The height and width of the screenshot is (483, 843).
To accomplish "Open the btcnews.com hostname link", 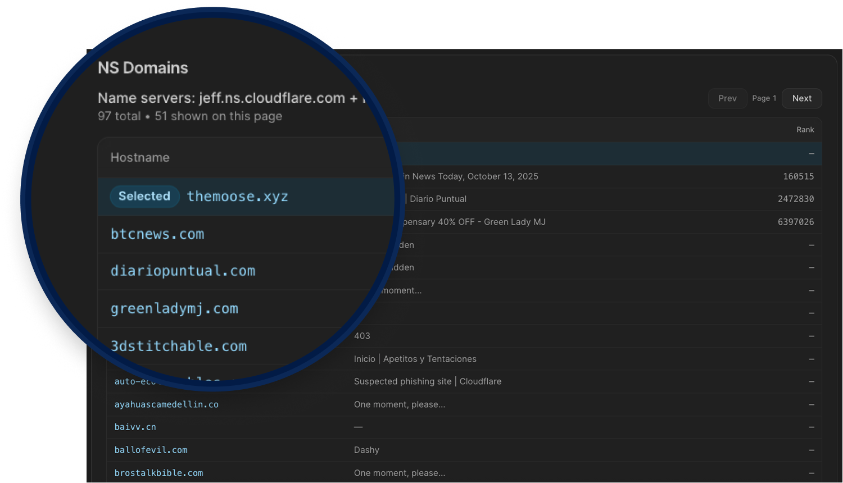I will pos(157,234).
